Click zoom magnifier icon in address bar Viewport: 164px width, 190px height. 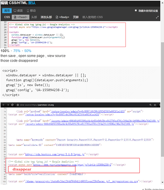pyautogui.click(x=150, y=105)
